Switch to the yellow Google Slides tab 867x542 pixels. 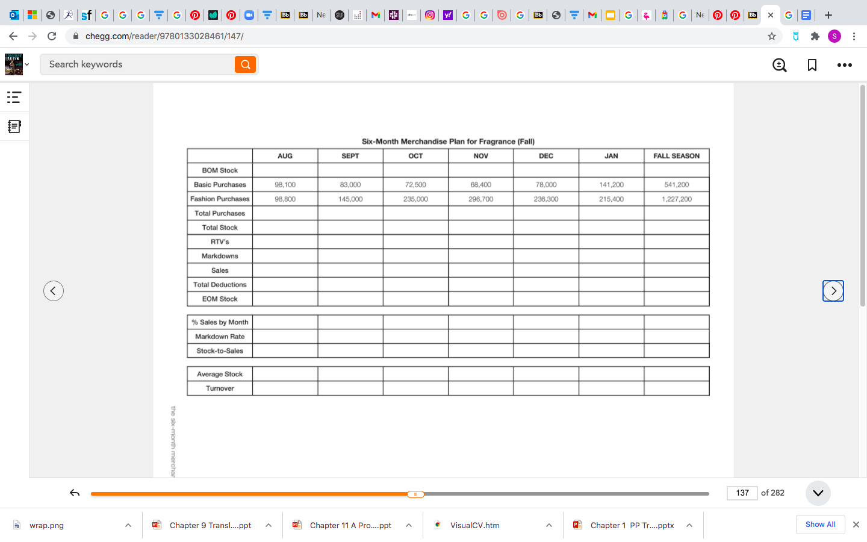611,15
